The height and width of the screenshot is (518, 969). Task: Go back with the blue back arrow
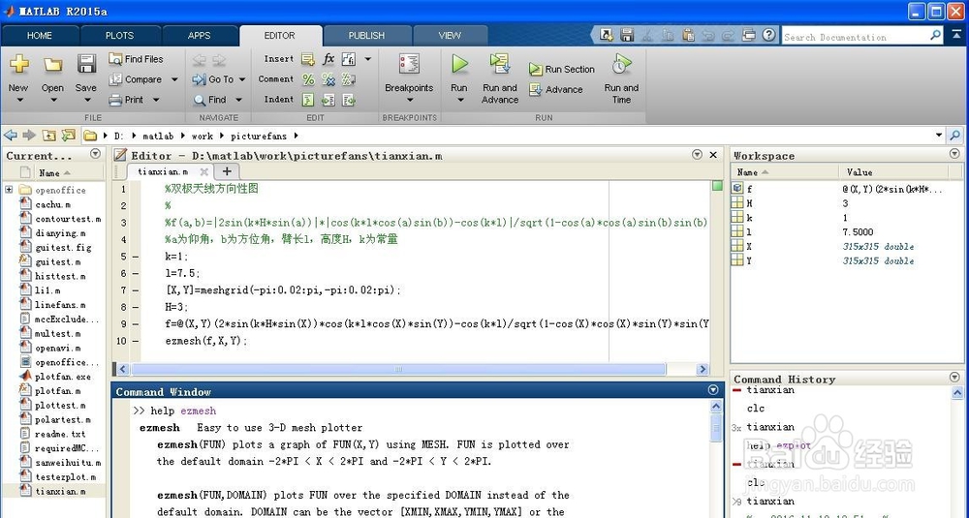[x=11, y=136]
